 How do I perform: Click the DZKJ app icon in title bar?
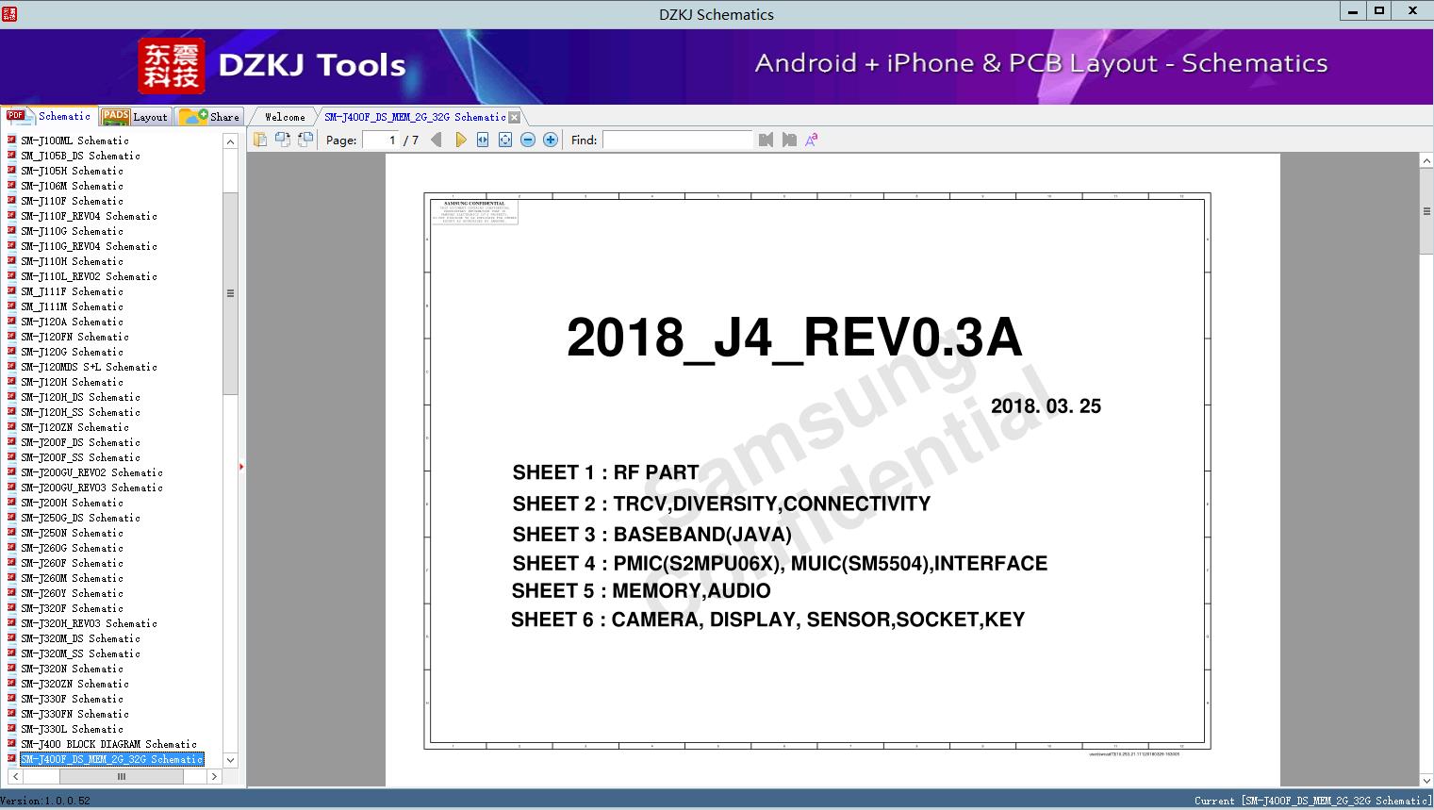[9, 13]
